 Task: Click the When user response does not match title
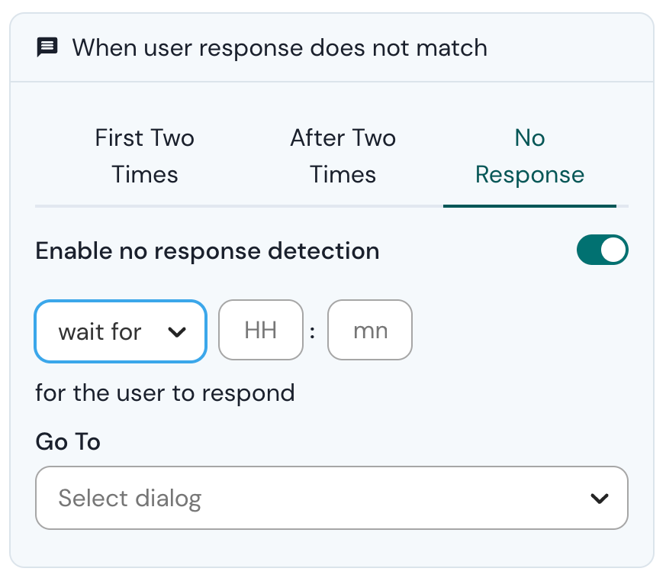(x=279, y=47)
